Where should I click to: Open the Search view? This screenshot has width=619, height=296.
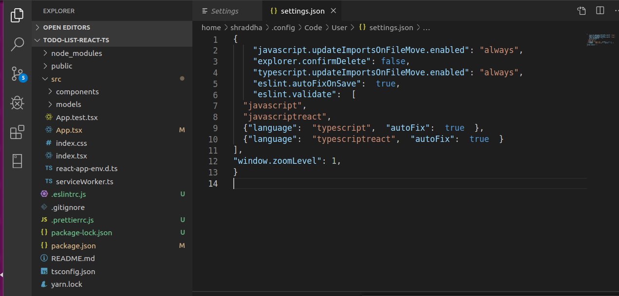point(17,44)
